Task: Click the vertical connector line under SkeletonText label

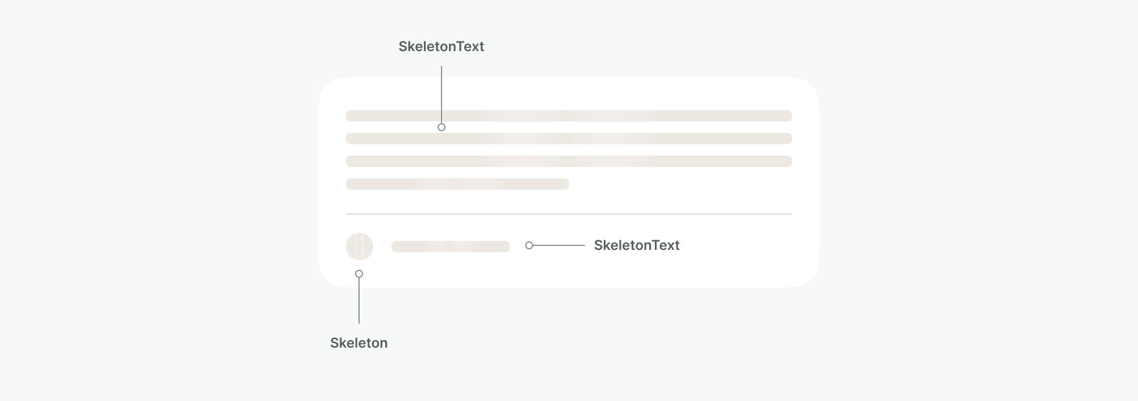Action: [x=442, y=94]
